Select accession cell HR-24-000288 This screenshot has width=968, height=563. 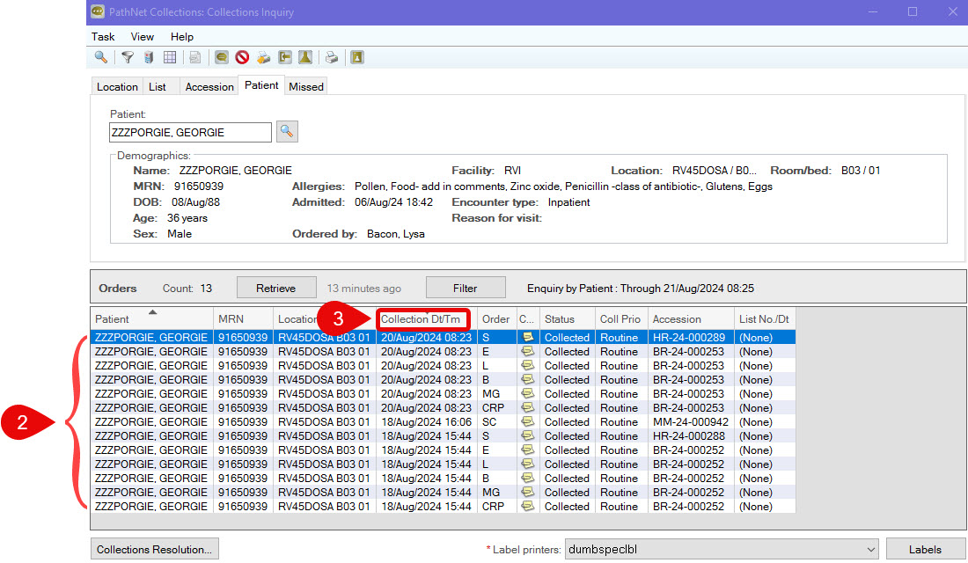tap(691, 435)
